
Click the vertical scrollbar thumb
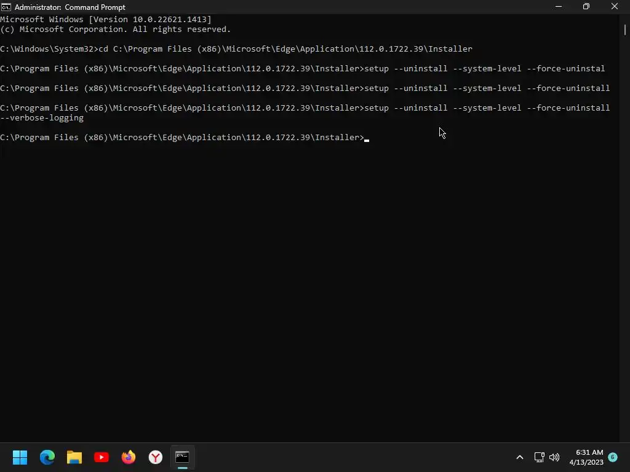click(x=625, y=30)
